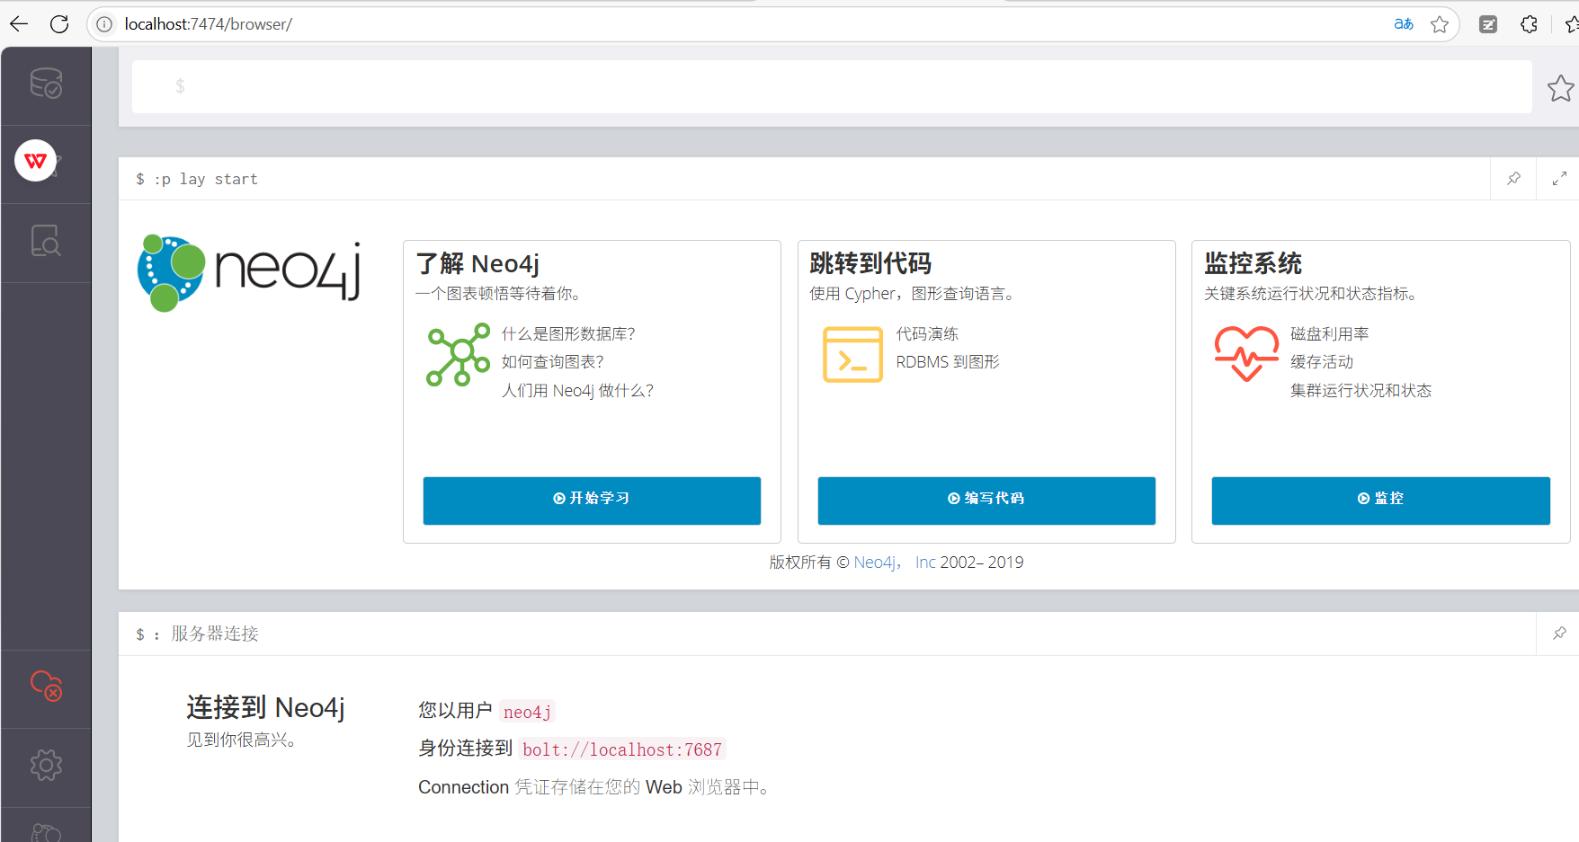Open the browser extensions puzzle icon
The image size is (1579, 842).
click(1529, 24)
